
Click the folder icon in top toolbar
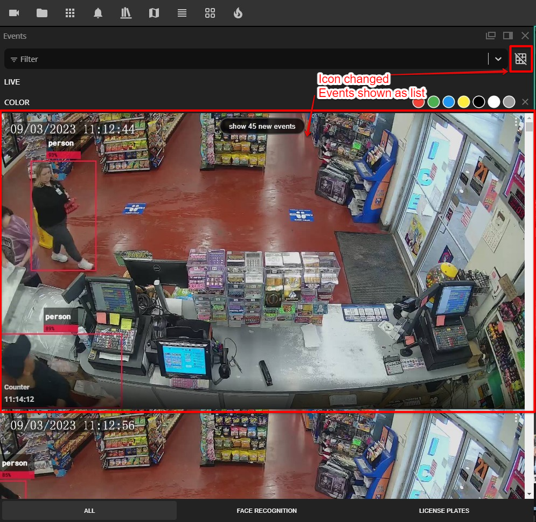tap(42, 13)
